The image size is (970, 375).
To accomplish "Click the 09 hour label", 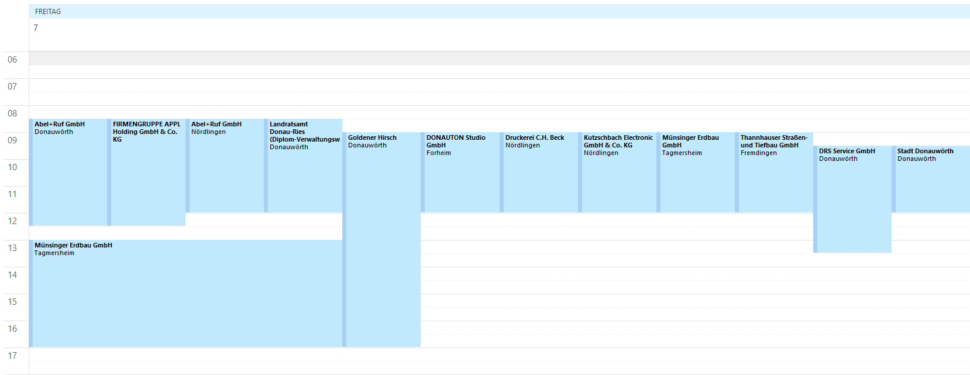I will (12, 140).
